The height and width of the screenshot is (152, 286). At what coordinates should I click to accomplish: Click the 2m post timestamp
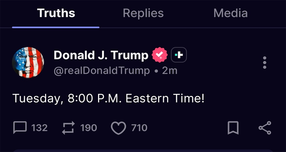point(170,71)
